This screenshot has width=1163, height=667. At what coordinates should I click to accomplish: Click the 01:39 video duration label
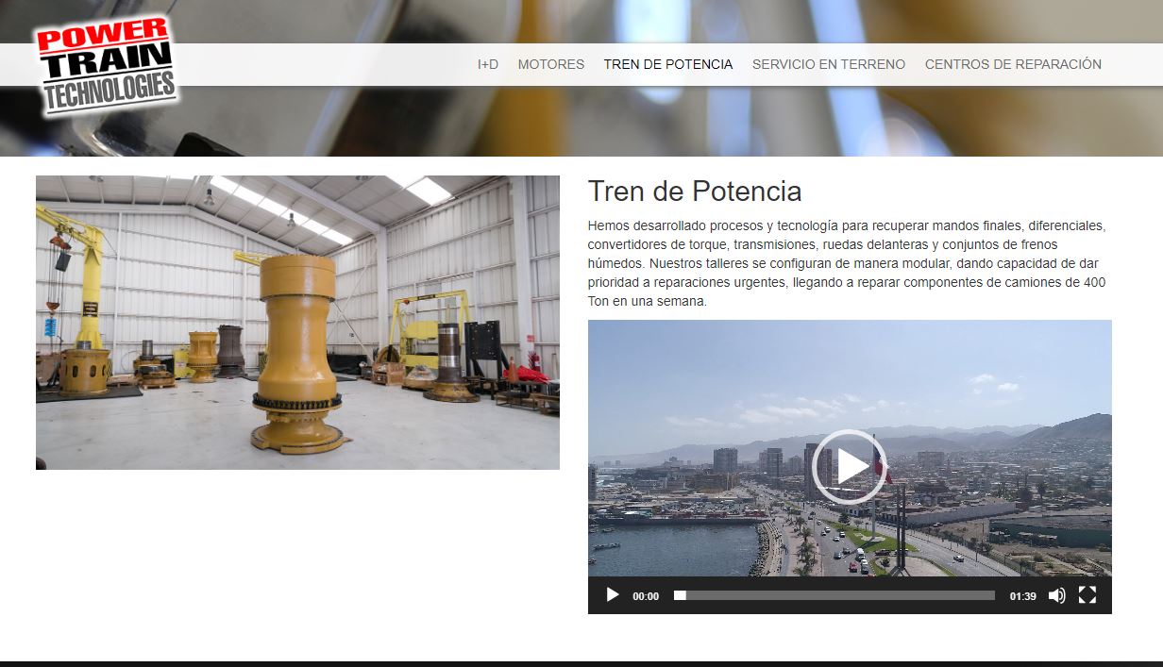(x=1022, y=596)
